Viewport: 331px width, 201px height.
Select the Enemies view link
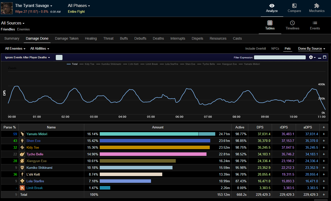tap(23, 29)
